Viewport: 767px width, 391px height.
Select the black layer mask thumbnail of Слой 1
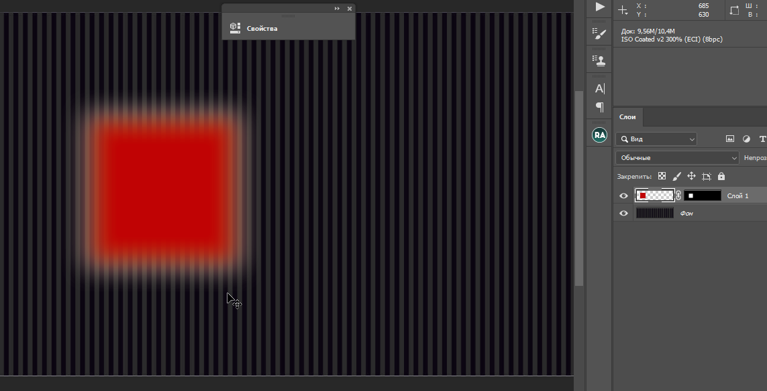tap(703, 195)
